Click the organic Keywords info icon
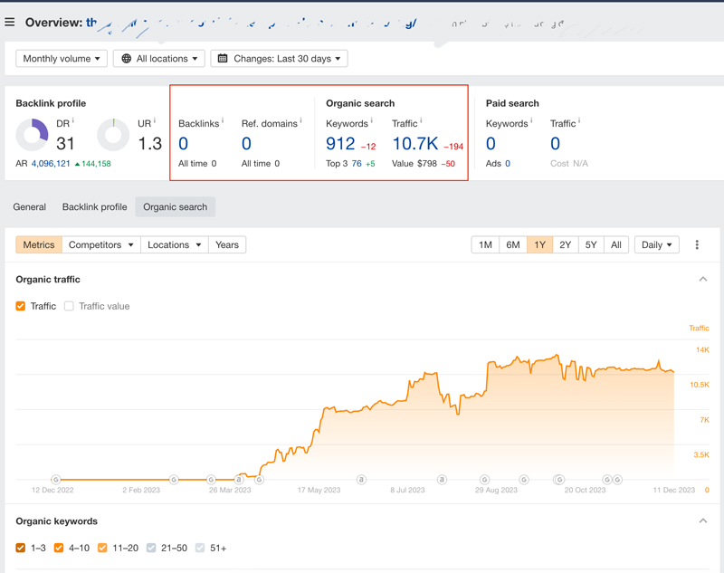 click(372, 121)
